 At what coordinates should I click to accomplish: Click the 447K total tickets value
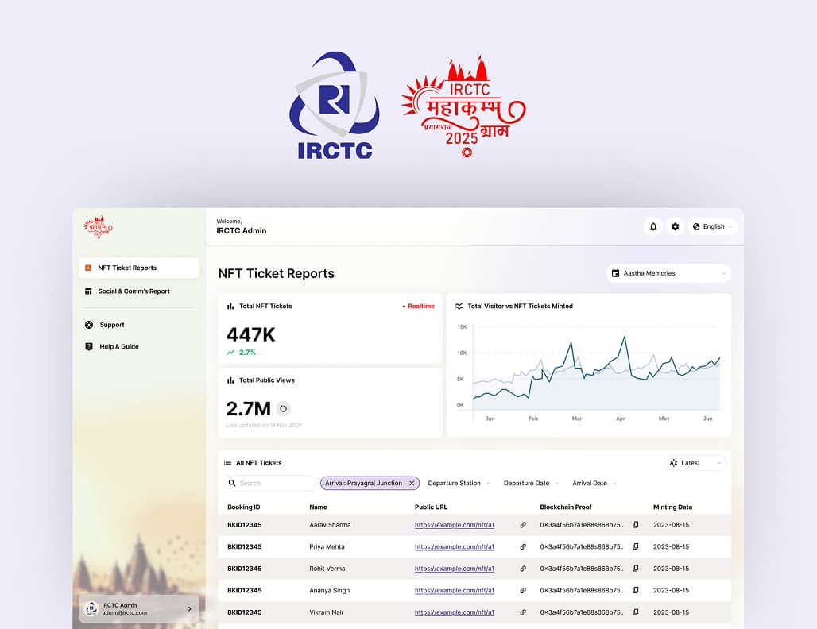tap(250, 334)
